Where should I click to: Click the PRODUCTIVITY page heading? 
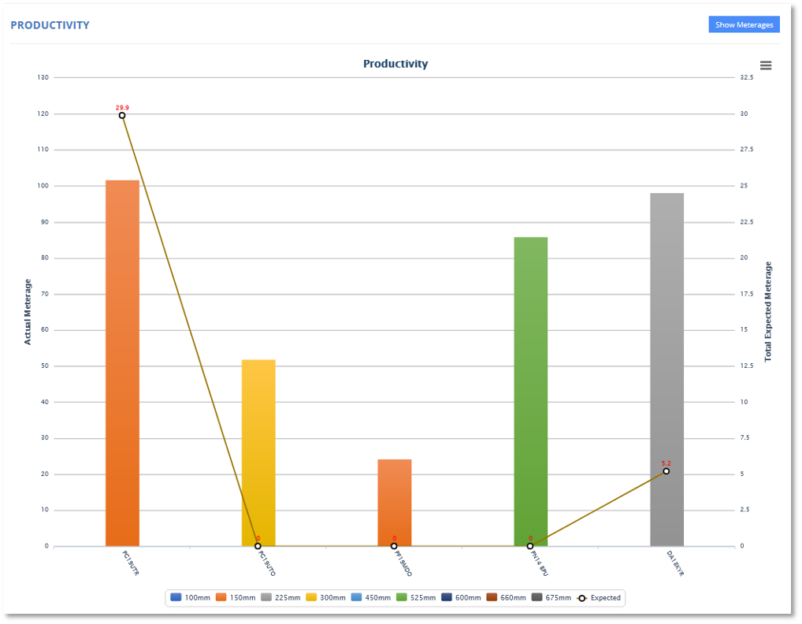click(x=50, y=24)
